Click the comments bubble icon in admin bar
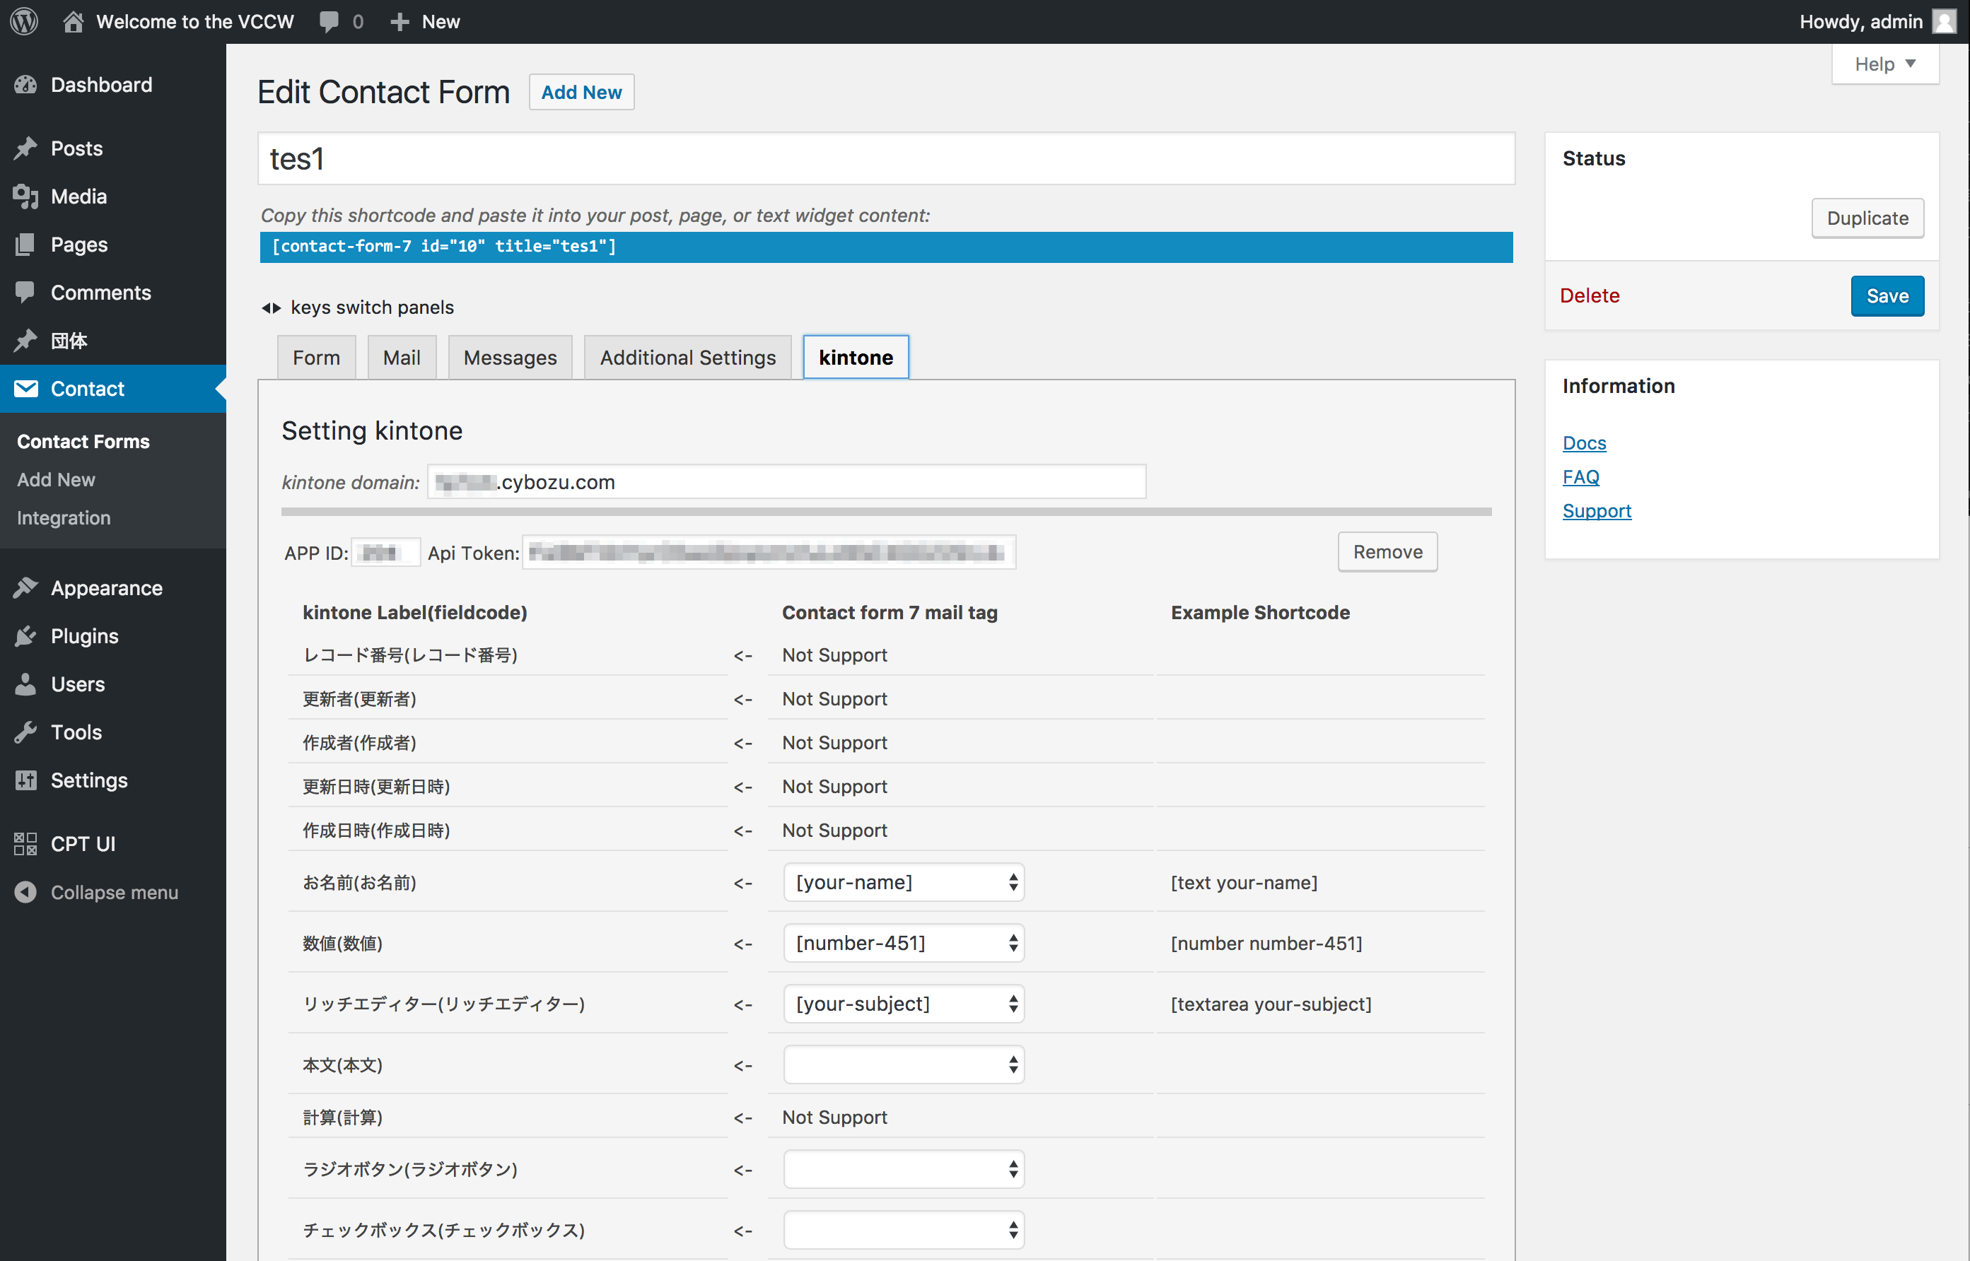1970x1261 pixels. [330, 21]
